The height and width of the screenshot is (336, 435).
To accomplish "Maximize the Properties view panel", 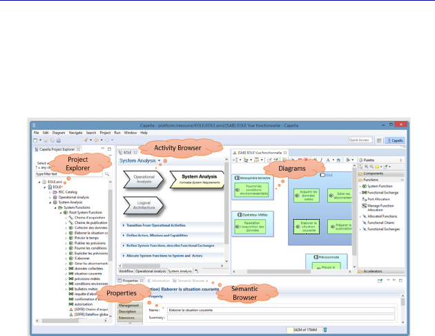I will [400, 281].
